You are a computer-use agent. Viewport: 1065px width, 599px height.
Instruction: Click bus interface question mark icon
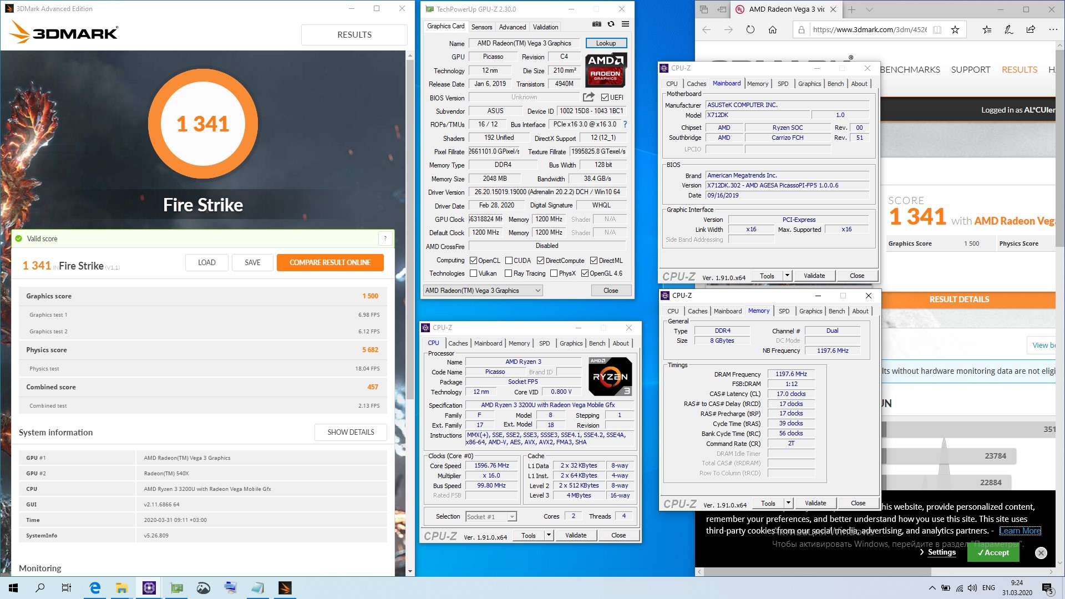(625, 124)
